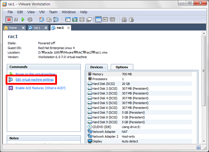209x152 pixels.
Task: Click Power on this virtual machine link
Action: click(35, 74)
